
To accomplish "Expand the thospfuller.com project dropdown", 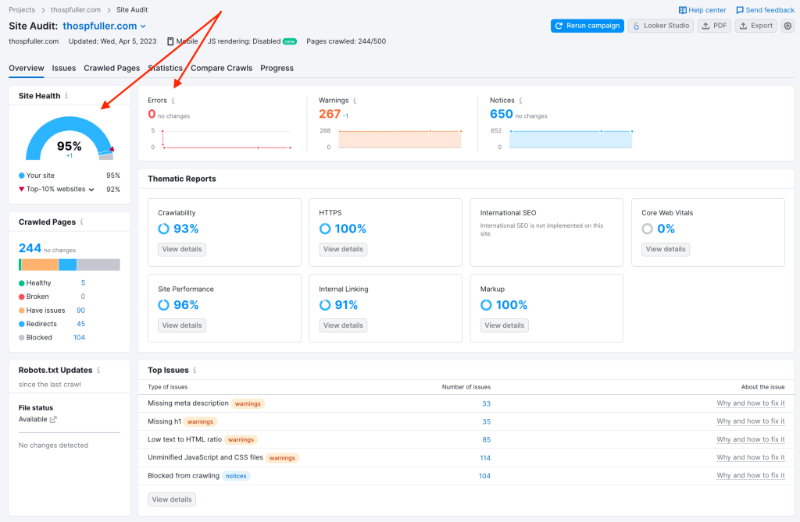I will (x=143, y=27).
